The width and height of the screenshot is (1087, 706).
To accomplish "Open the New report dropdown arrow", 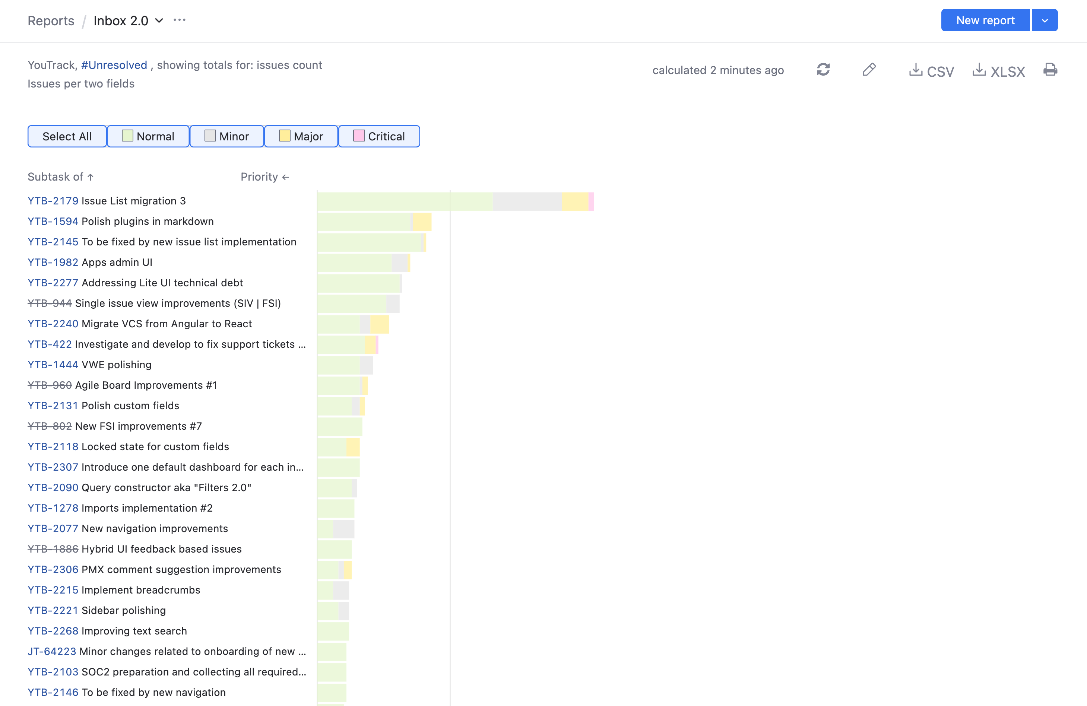I will [1044, 20].
